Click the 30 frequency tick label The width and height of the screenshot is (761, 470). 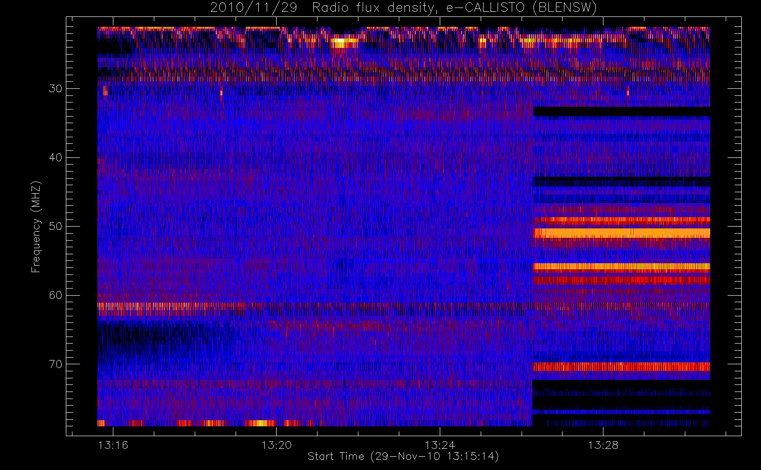[x=55, y=88]
